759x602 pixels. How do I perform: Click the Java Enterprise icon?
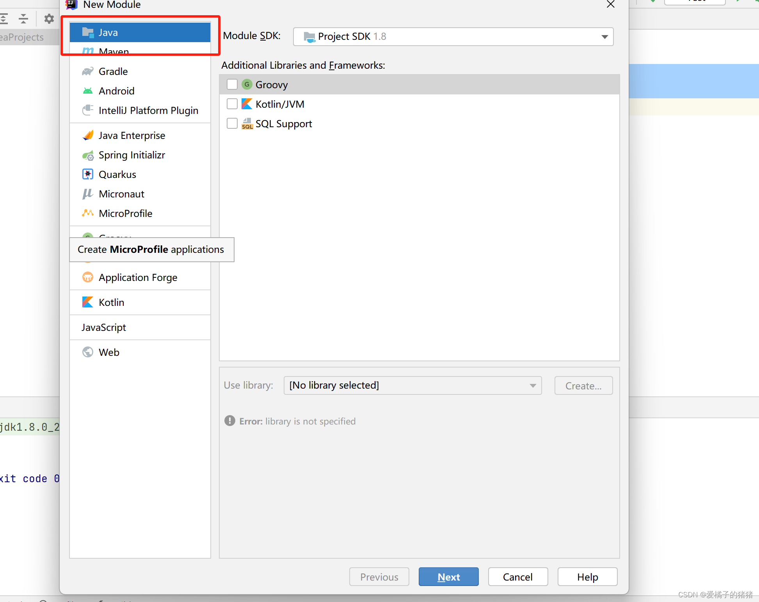click(88, 135)
